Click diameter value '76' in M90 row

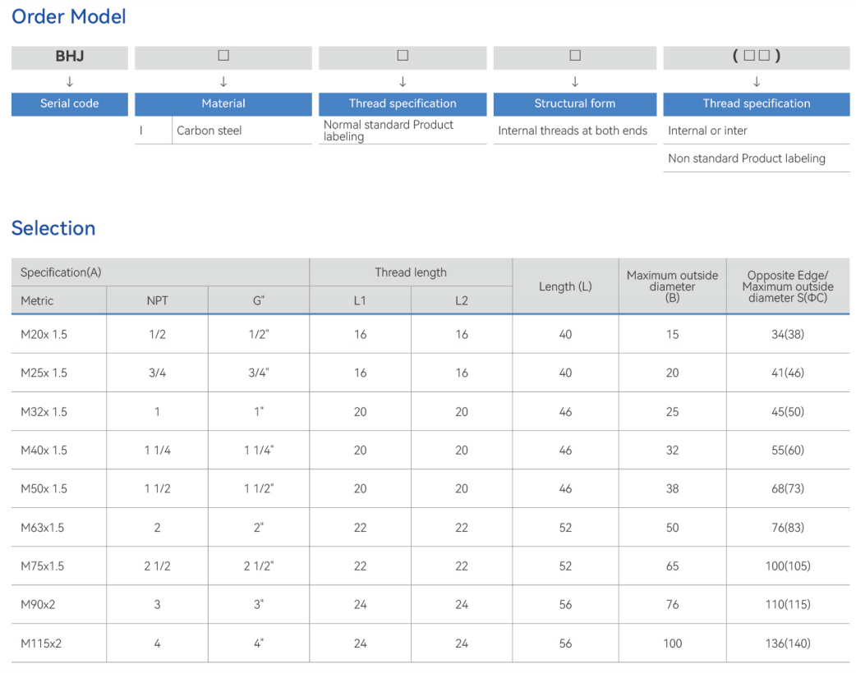(x=672, y=604)
